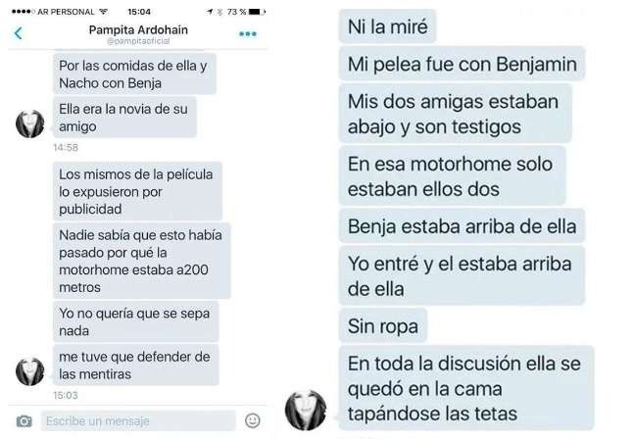The image size is (634, 440).
Task: Tap the camera icon to attach photo
Action: pos(24,421)
